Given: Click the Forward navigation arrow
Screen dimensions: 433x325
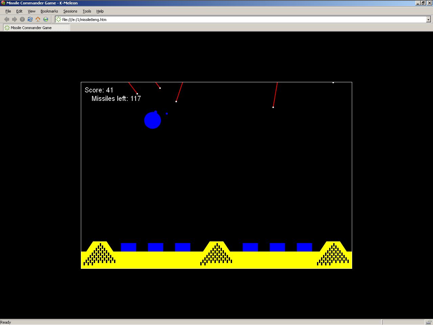Looking at the screenshot, I should 14,19.
